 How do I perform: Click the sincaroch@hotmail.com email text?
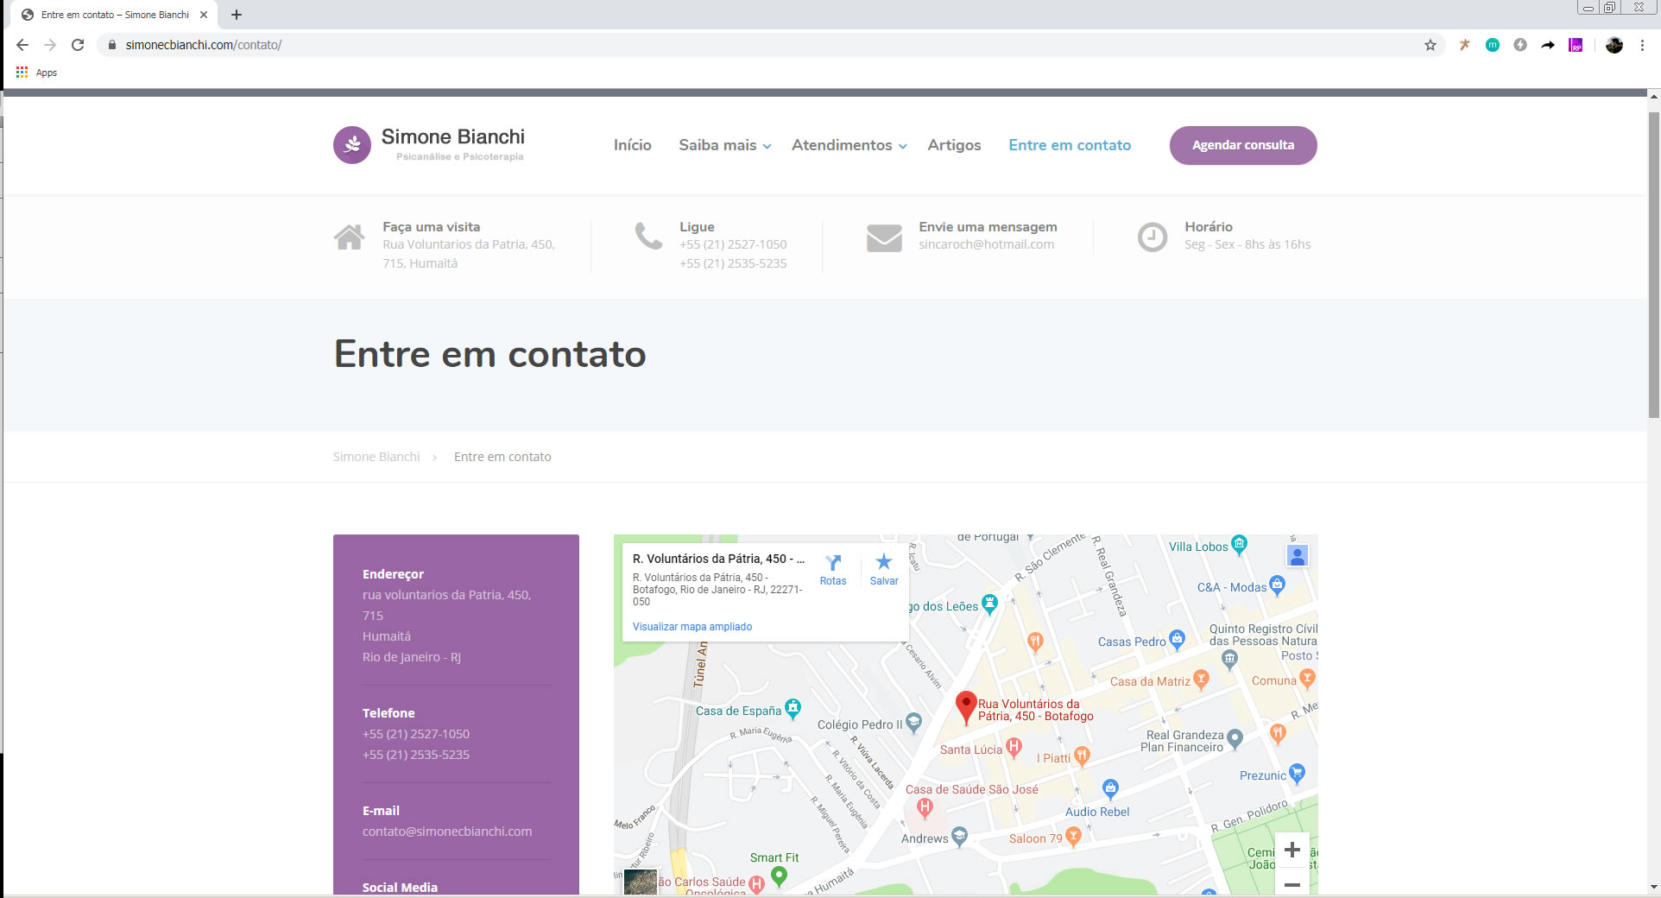[986, 244]
